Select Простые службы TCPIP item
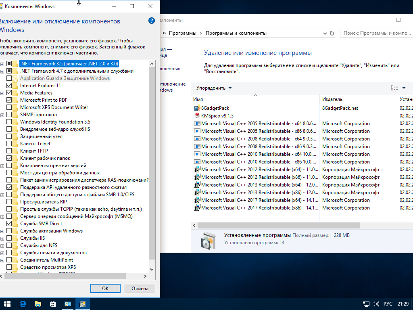Viewport: 413px width, 310px height. [81, 209]
